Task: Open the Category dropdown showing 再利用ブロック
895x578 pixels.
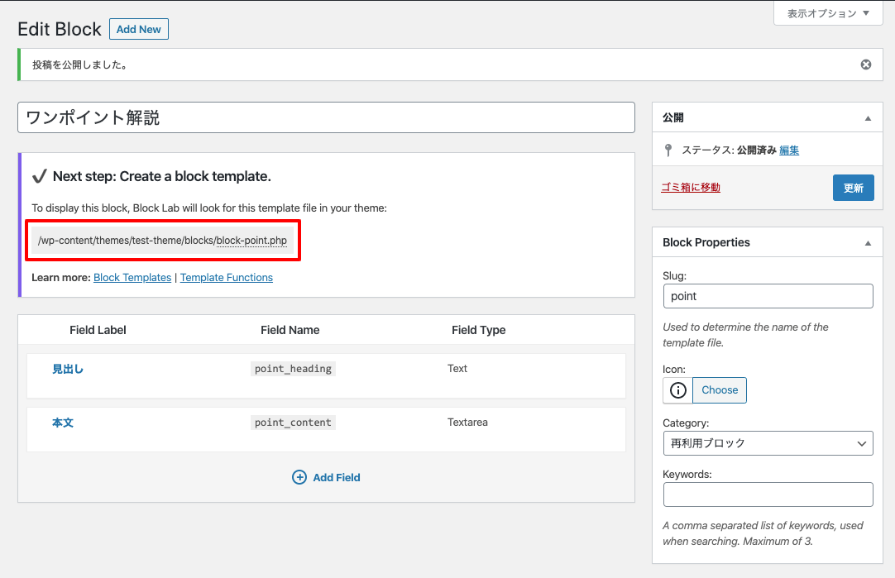Action: pos(768,442)
